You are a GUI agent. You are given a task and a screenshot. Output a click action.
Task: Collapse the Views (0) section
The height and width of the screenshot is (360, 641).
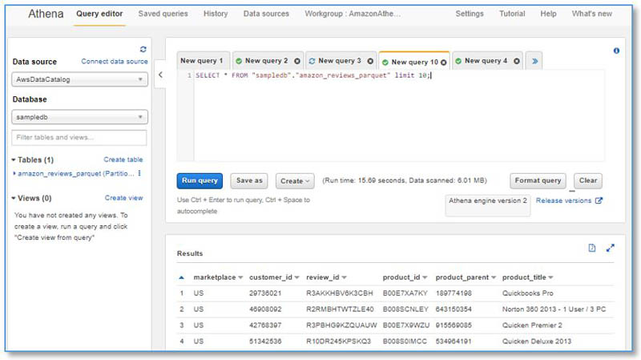(14, 198)
